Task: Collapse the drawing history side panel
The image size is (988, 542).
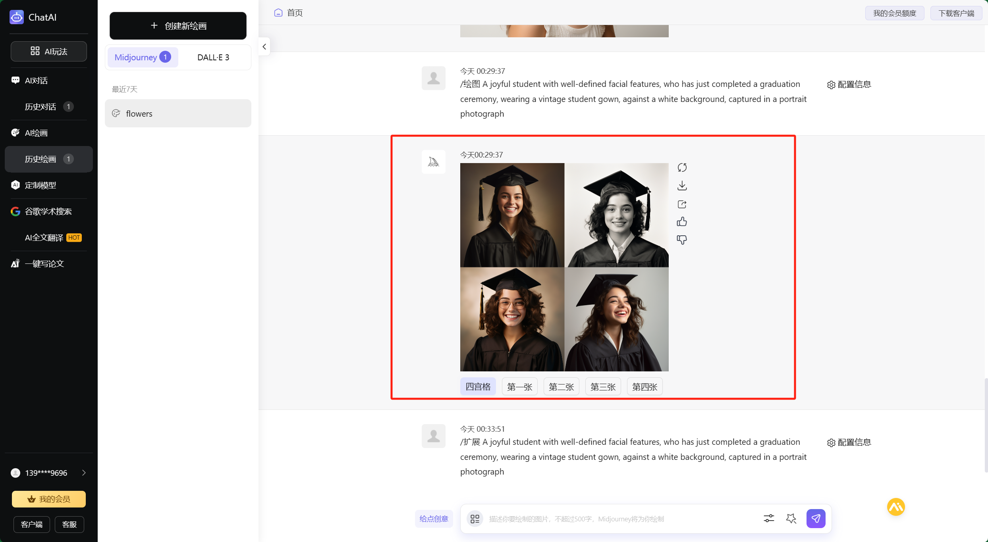Action: tap(264, 47)
